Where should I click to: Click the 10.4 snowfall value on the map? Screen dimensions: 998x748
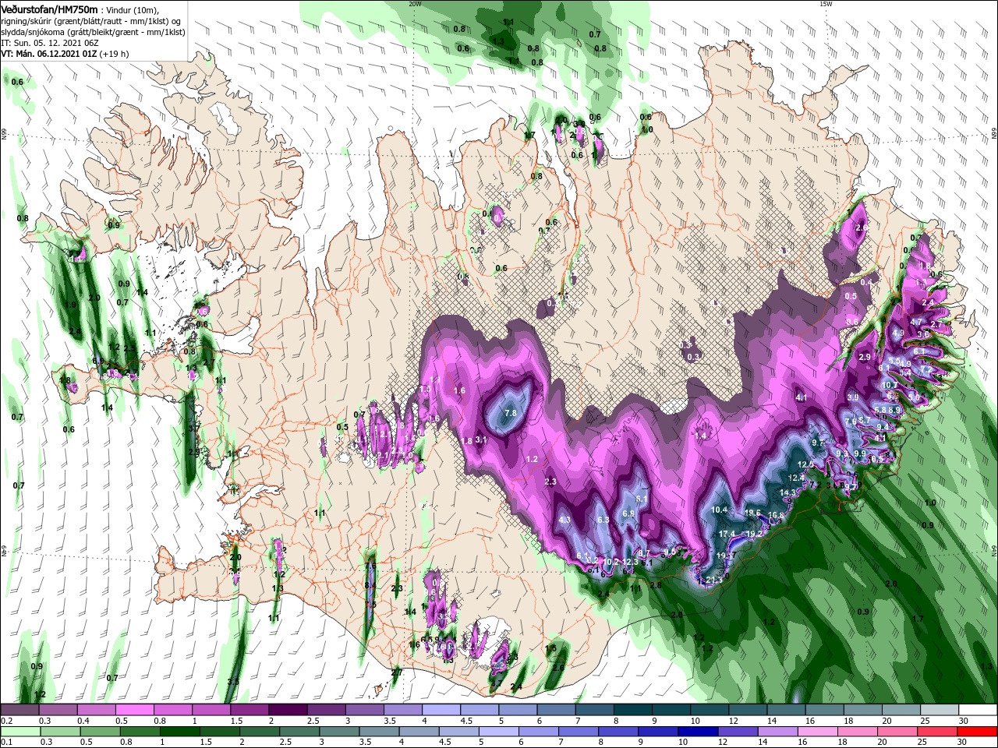pos(720,510)
